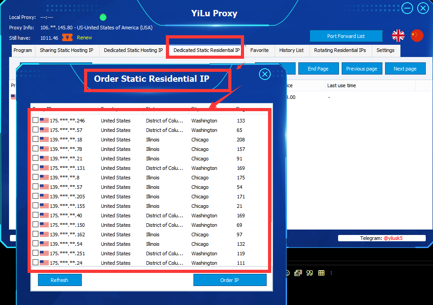Viewport: 433px width, 305px height.
Task: Select the checkbox for IP 139.***.**.78
Action: (x=35, y=149)
